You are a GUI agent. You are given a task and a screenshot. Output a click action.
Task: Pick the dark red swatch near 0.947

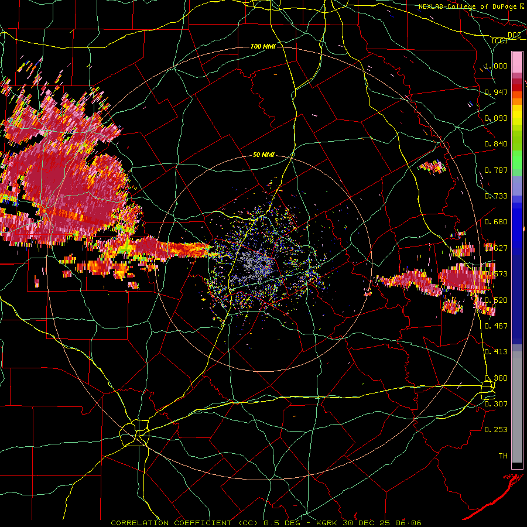(517, 88)
